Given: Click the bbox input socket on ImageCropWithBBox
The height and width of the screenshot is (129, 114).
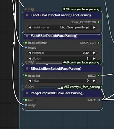Looking at the screenshot, I should (26, 100).
